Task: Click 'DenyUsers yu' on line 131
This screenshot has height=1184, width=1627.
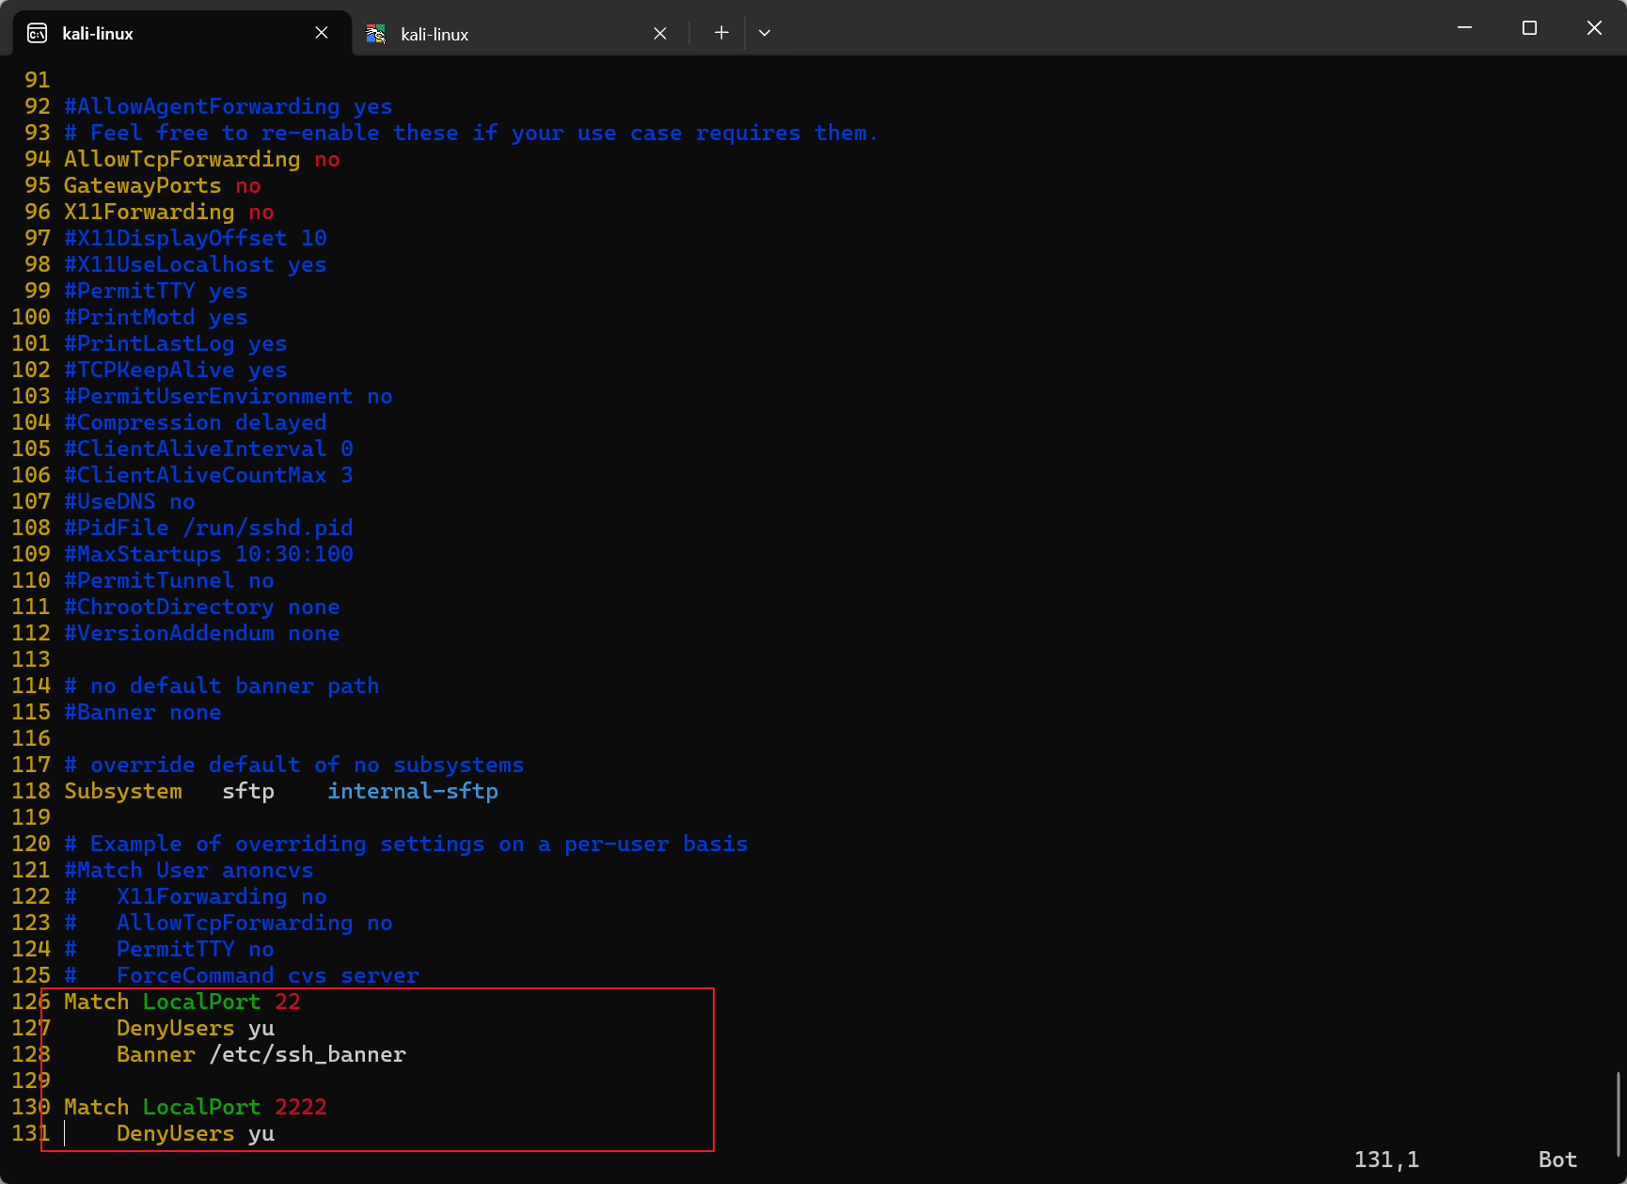Action: click(x=196, y=1134)
